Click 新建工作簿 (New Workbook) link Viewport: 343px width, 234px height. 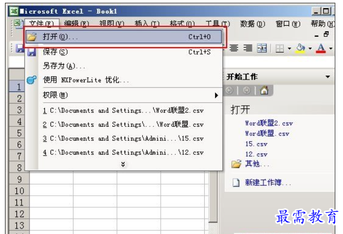(x=268, y=182)
